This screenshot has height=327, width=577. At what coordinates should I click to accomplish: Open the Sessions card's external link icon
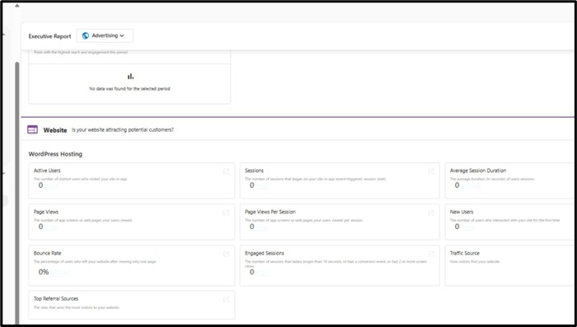point(431,171)
